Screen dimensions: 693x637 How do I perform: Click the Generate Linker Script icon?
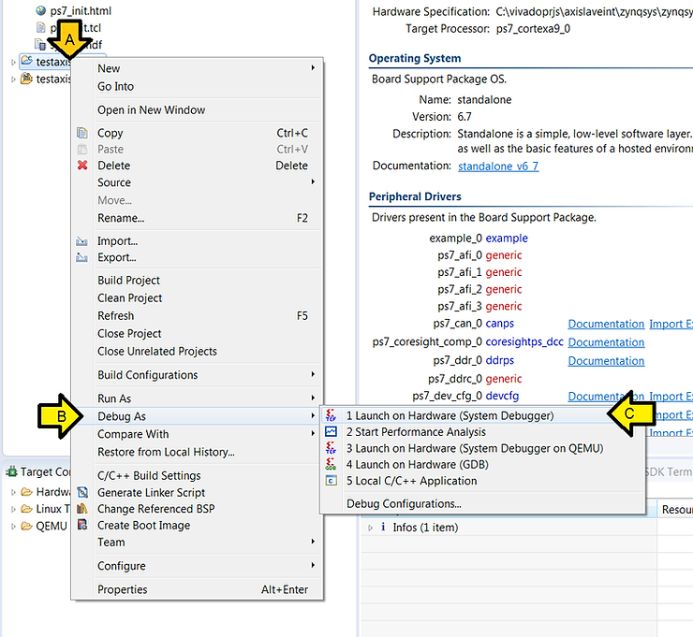coord(82,492)
